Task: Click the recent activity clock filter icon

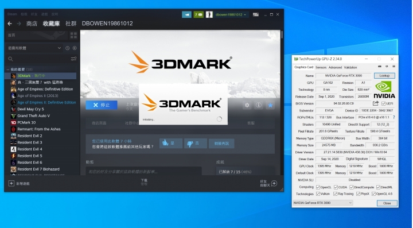Action: click(x=68, y=48)
